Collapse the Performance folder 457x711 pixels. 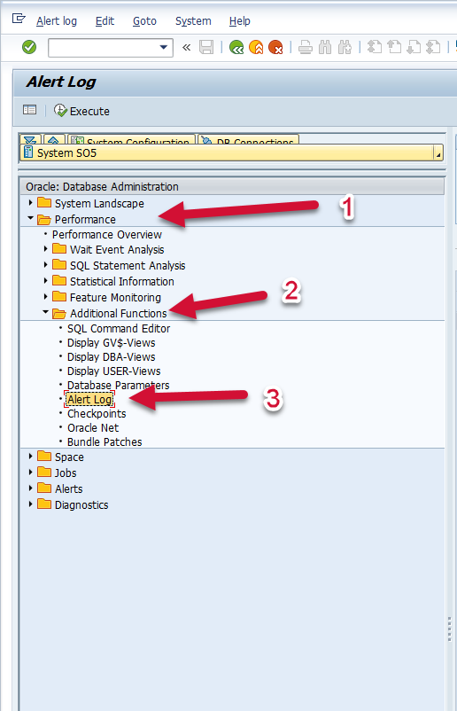30,219
